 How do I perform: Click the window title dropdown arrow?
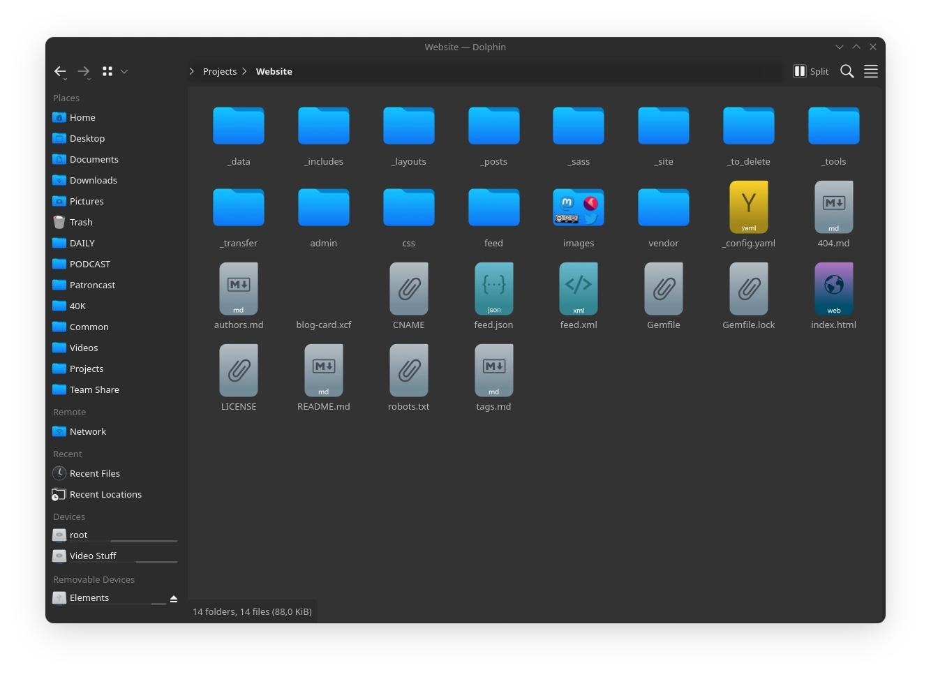coord(840,47)
